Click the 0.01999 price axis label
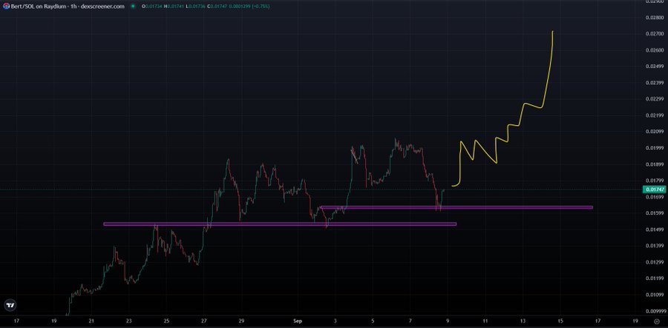Viewport: 668px width, 328px height. coord(655,148)
